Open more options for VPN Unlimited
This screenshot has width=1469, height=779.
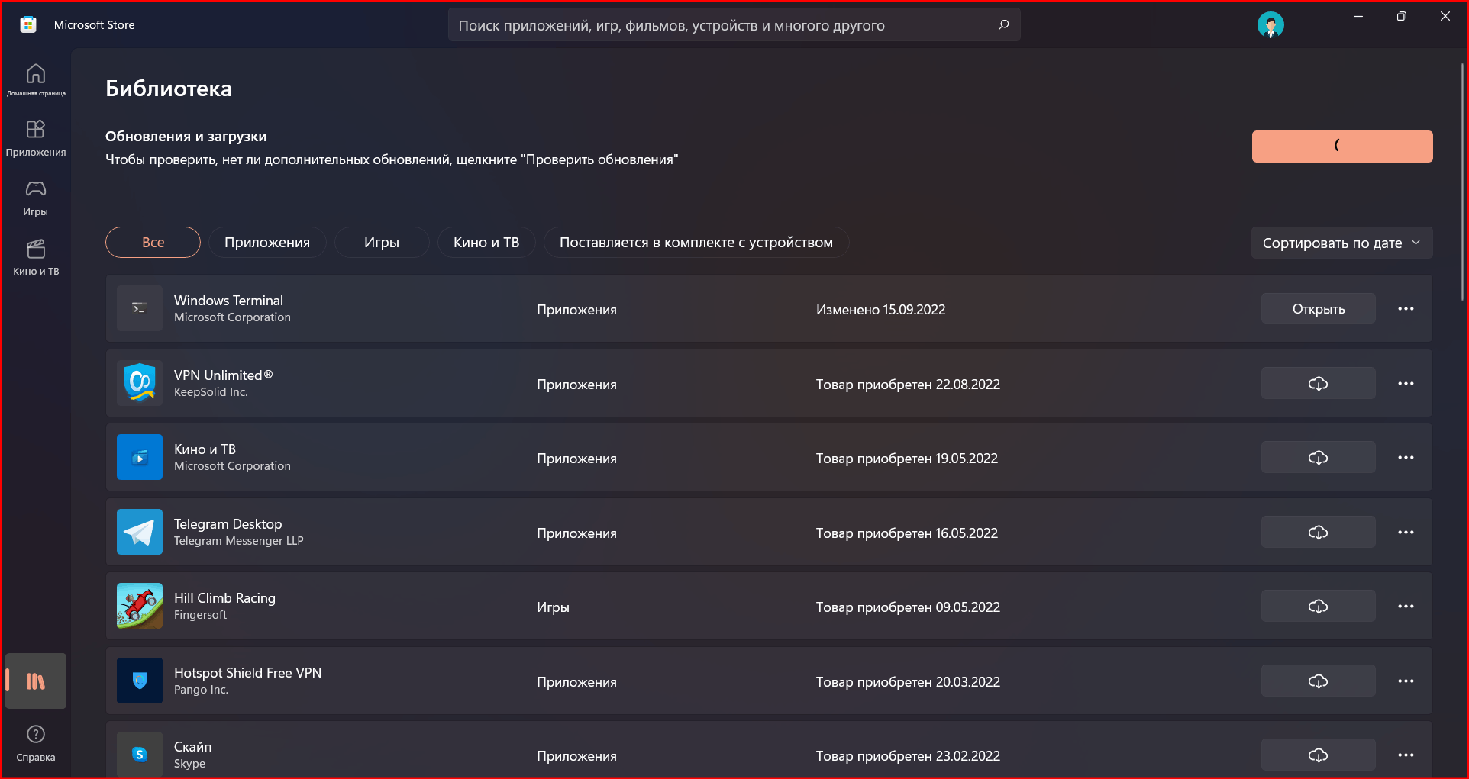point(1406,383)
